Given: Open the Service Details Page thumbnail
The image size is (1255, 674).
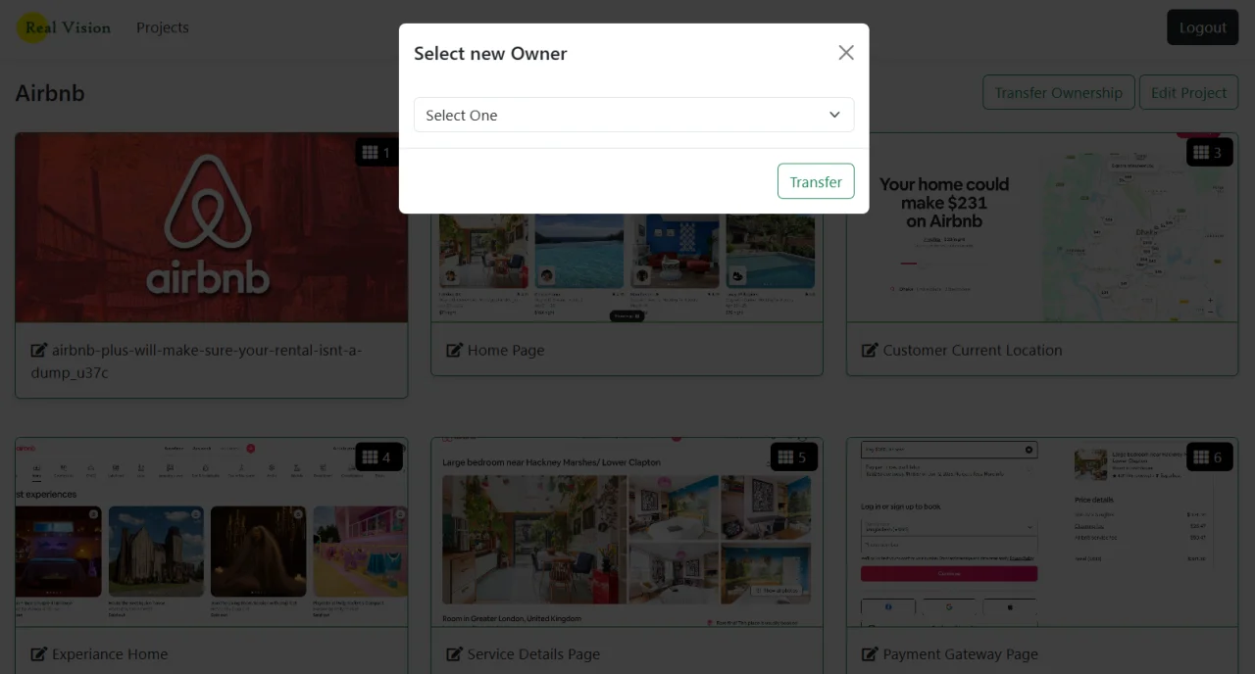Looking at the screenshot, I should click(x=627, y=532).
